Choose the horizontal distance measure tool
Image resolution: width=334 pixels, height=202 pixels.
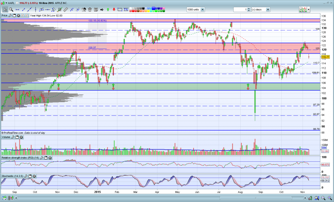pos(17,9)
